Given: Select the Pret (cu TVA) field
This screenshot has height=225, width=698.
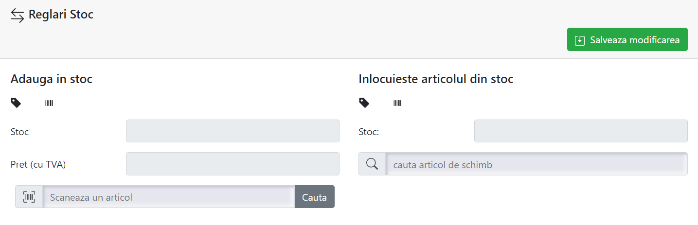Looking at the screenshot, I should [x=233, y=164].
